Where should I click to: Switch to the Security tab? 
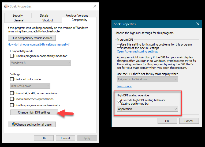(x=18, y=16)
